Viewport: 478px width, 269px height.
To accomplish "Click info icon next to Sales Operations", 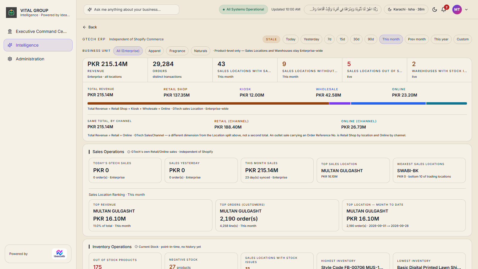I will point(129,152).
